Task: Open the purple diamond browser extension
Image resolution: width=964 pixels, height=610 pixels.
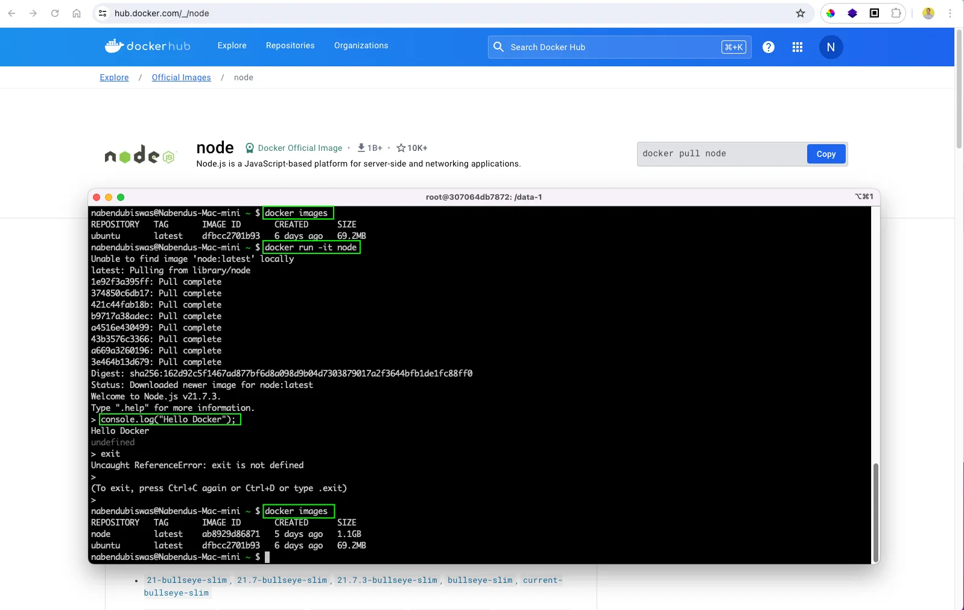Action: (852, 13)
